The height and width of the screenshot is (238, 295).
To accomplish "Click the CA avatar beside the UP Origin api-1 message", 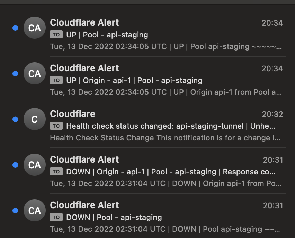I will pos(35,73).
